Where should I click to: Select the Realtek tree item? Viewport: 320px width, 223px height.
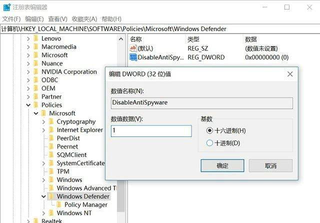51,220
